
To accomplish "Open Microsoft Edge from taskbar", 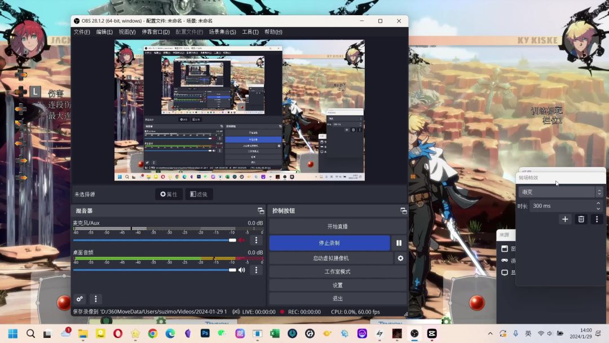I will (x=170, y=333).
